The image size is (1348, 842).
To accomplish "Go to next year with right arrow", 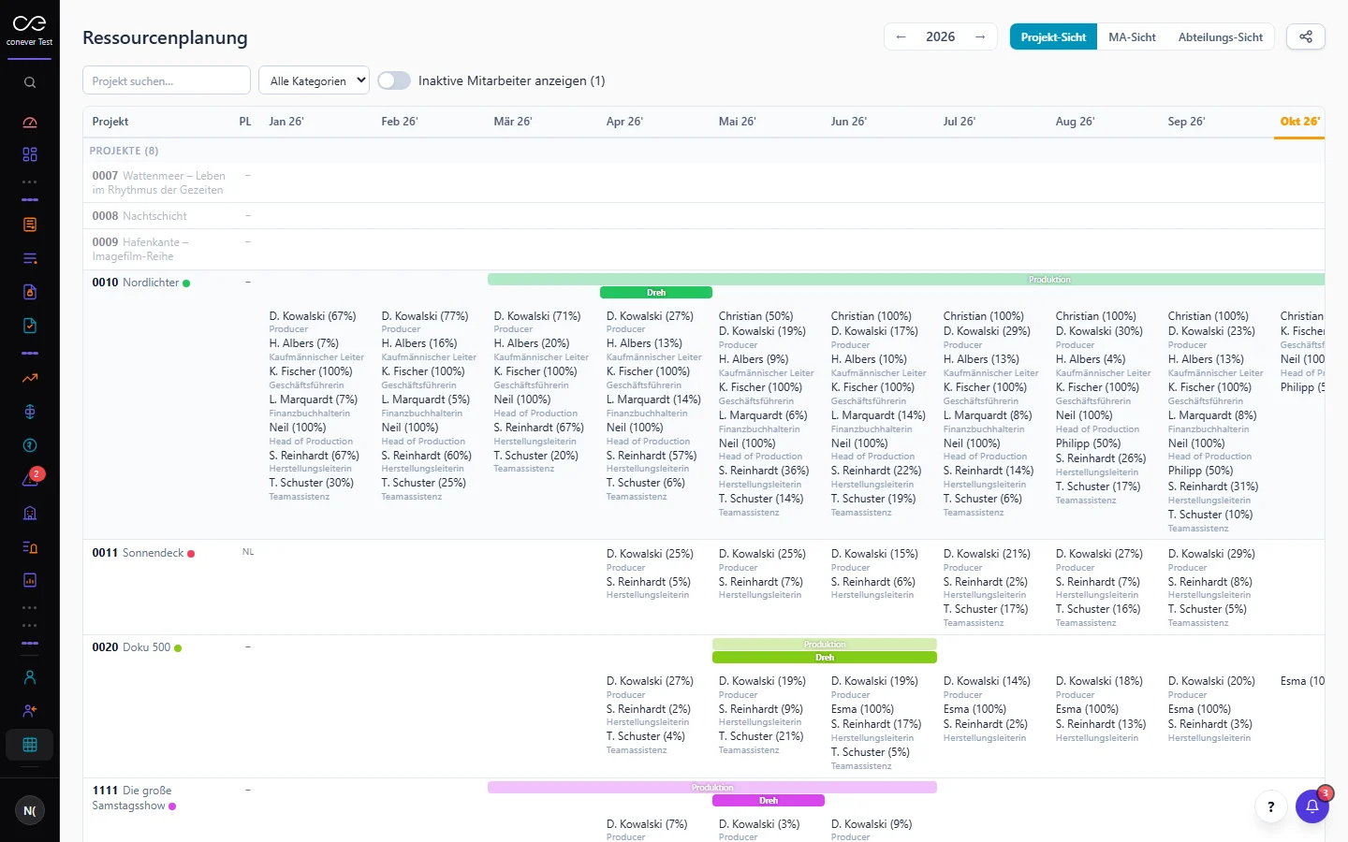I will click(980, 36).
